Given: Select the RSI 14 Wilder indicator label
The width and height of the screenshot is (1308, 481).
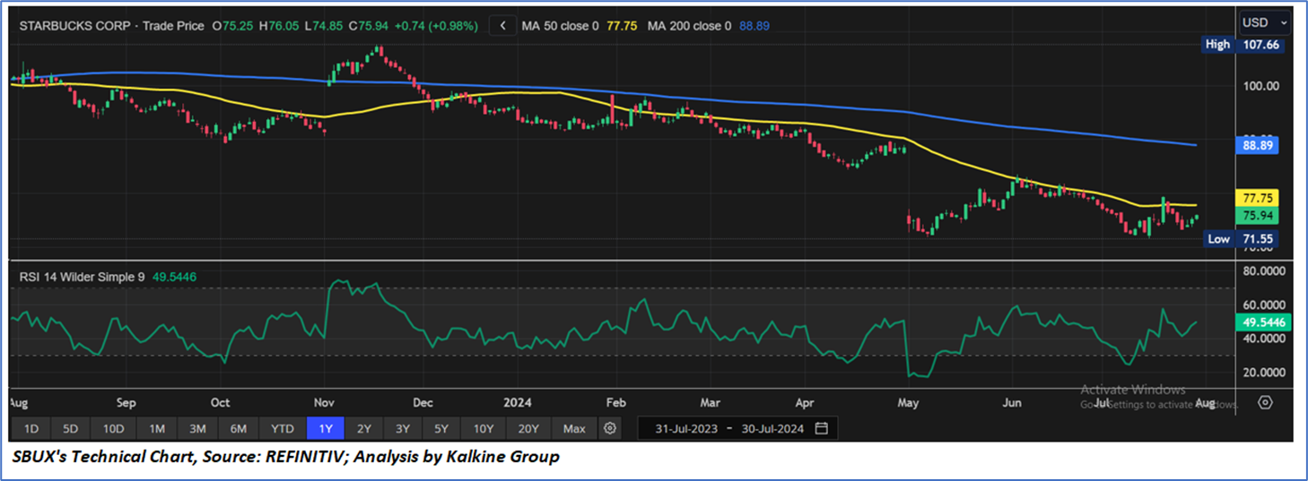Looking at the screenshot, I should coord(83,277).
